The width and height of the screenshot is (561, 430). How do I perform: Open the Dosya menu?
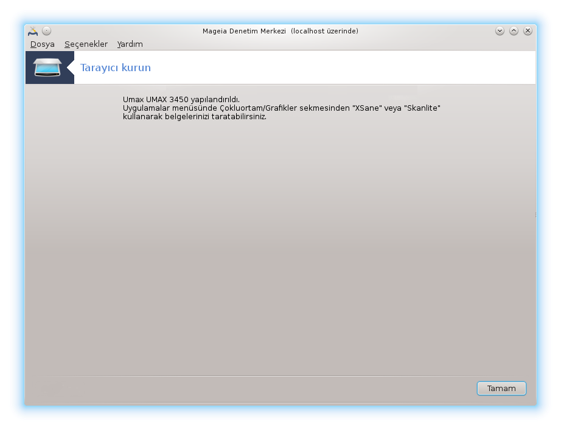click(x=42, y=44)
